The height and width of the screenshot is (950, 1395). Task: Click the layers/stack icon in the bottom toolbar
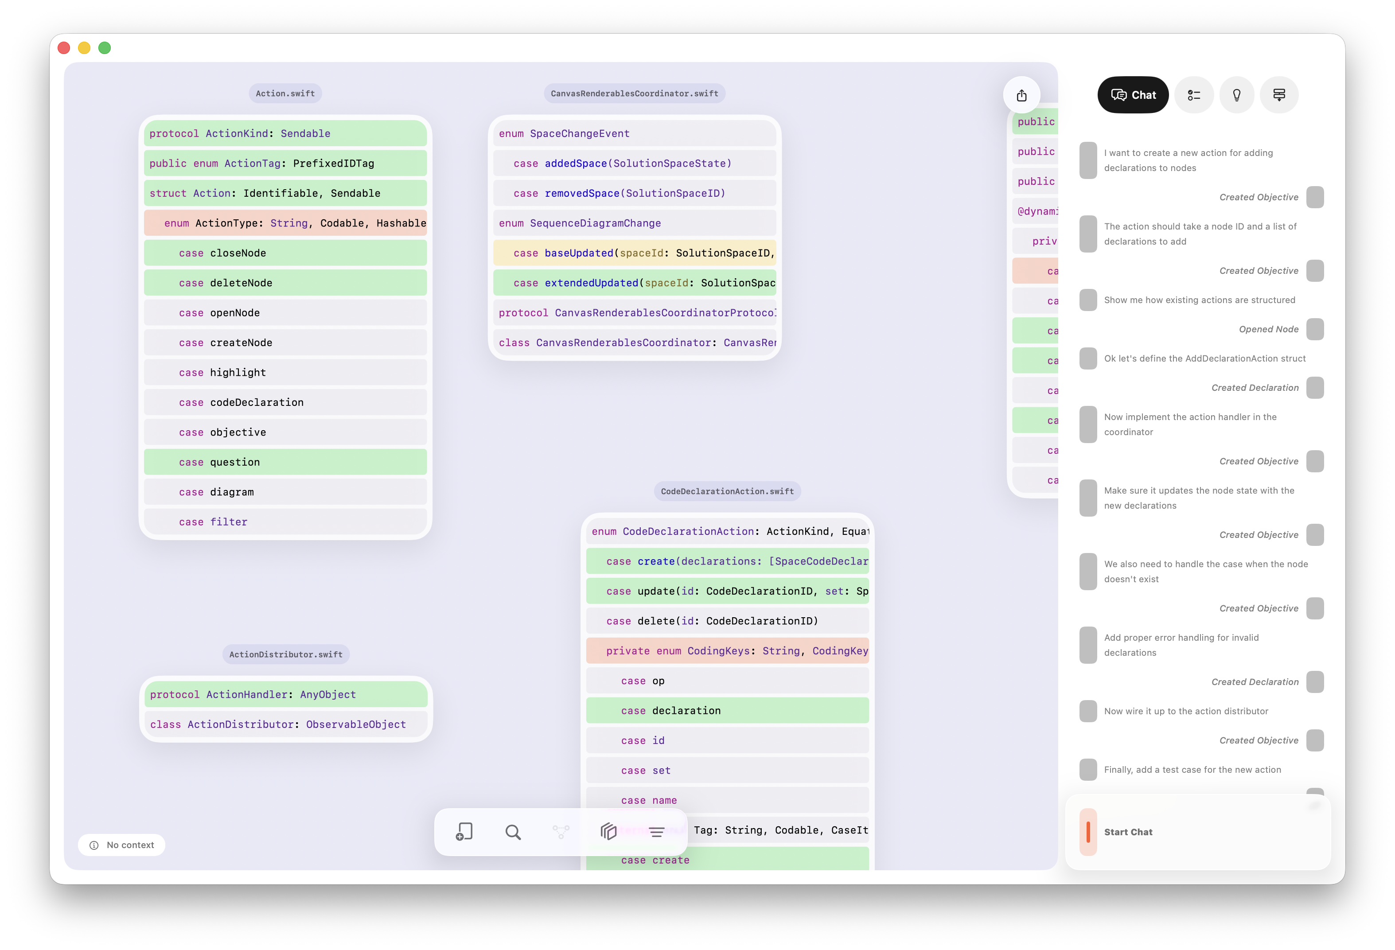(608, 832)
